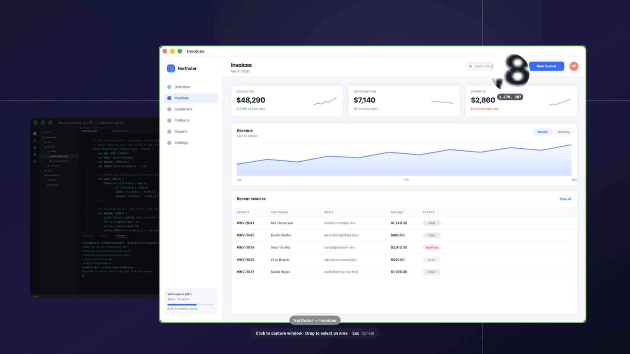Click invoice #INV-2041
The height and width of the screenshot is (354, 630).
click(x=245, y=223)
